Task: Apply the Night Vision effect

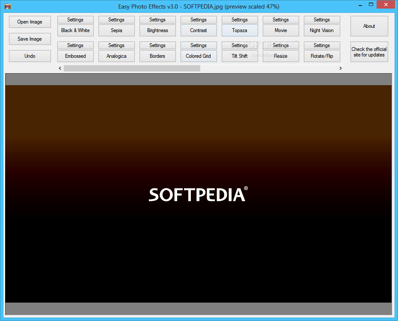Action: click(322, 30)
